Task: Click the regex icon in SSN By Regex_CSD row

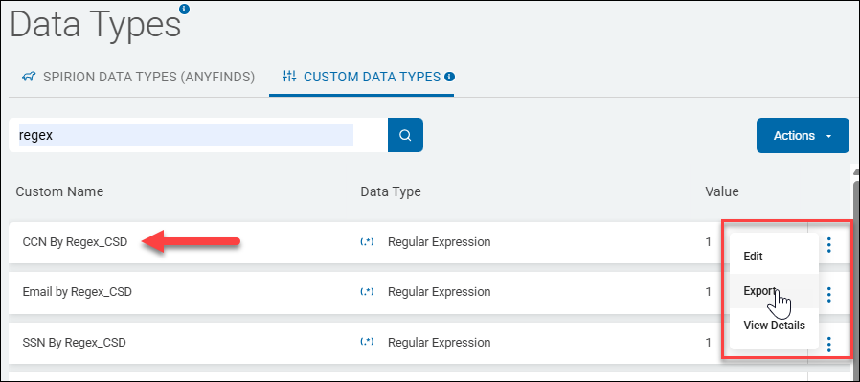Action: click(x=367, y=342)
